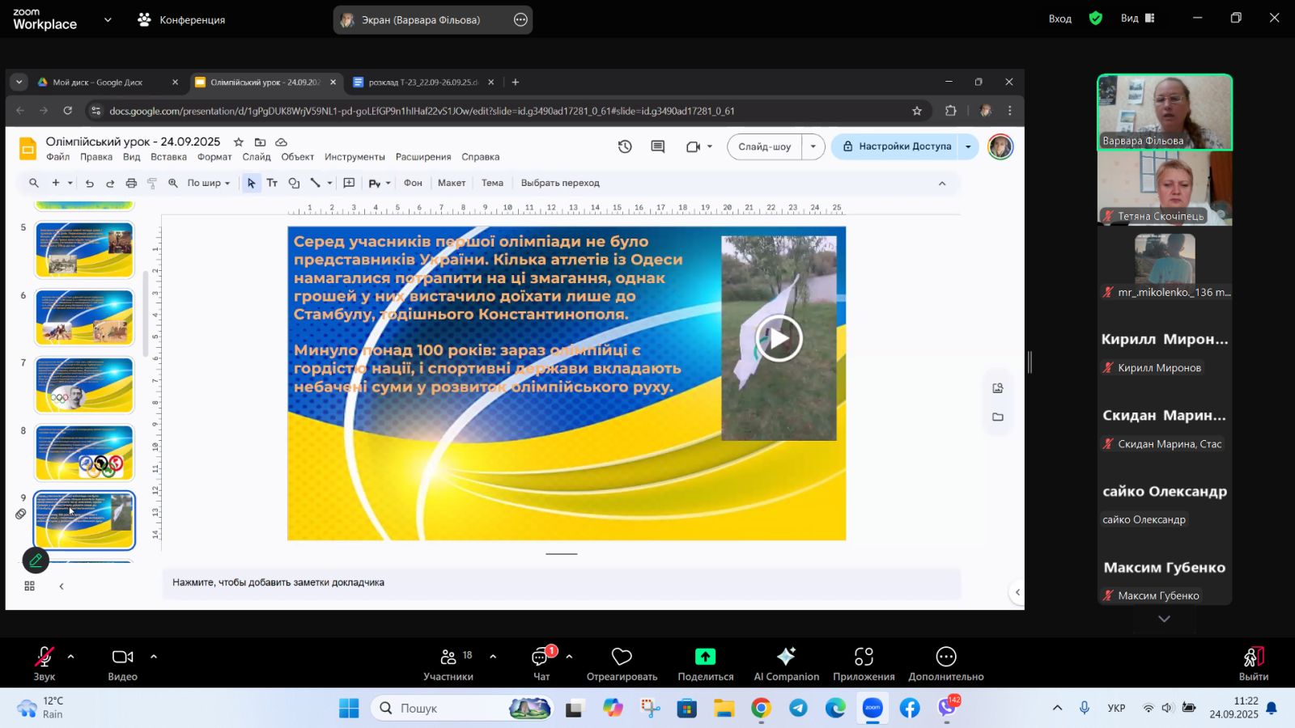Open the Reactions heart icon

[x=622, y=657]
